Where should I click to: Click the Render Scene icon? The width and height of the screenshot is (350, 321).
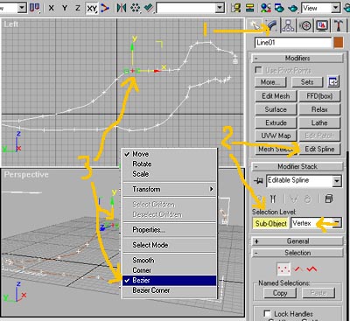point(279,8)
